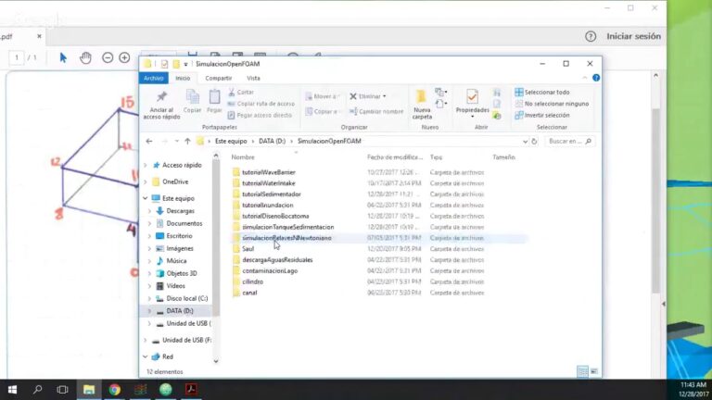Screen dimensions: 712x400
Task: Select the PDF viewer arrow selection tool
Action: pos(63,57)
